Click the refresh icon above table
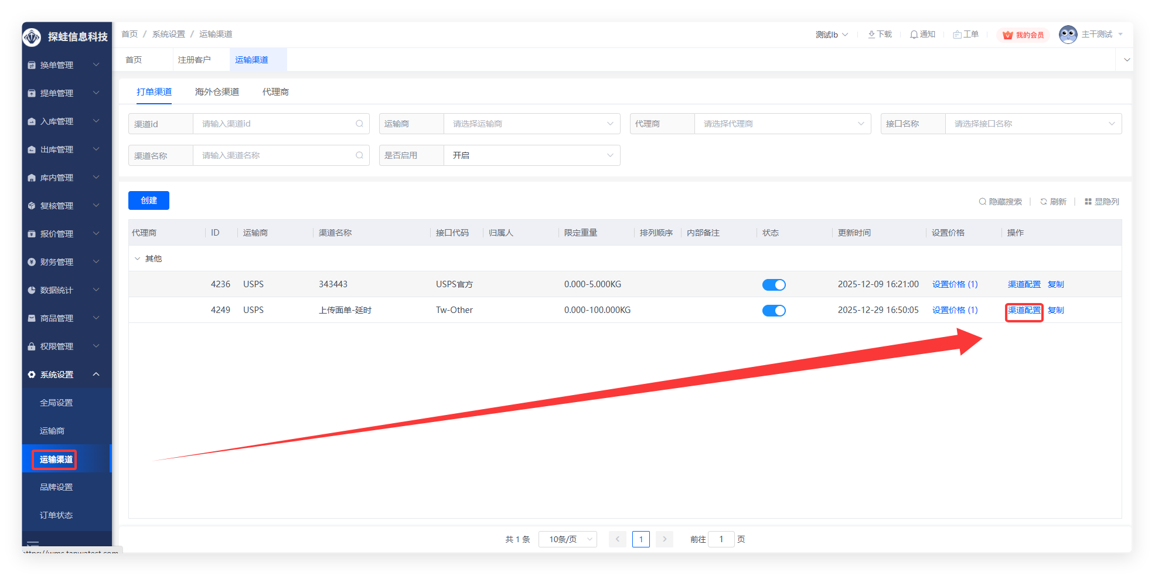Screen dimensions: 1155x575 tap(1044, 202)
